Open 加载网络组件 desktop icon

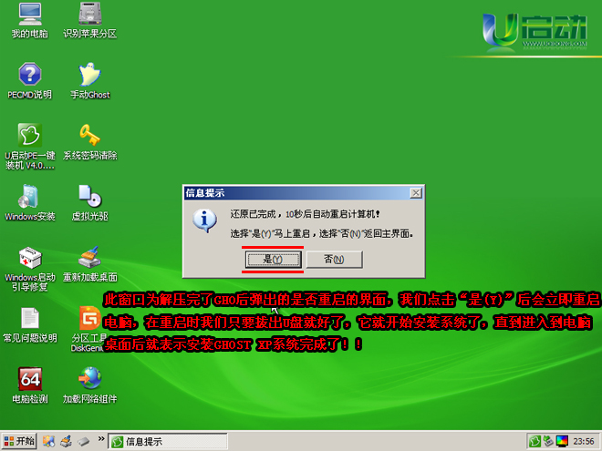[89, 379]
